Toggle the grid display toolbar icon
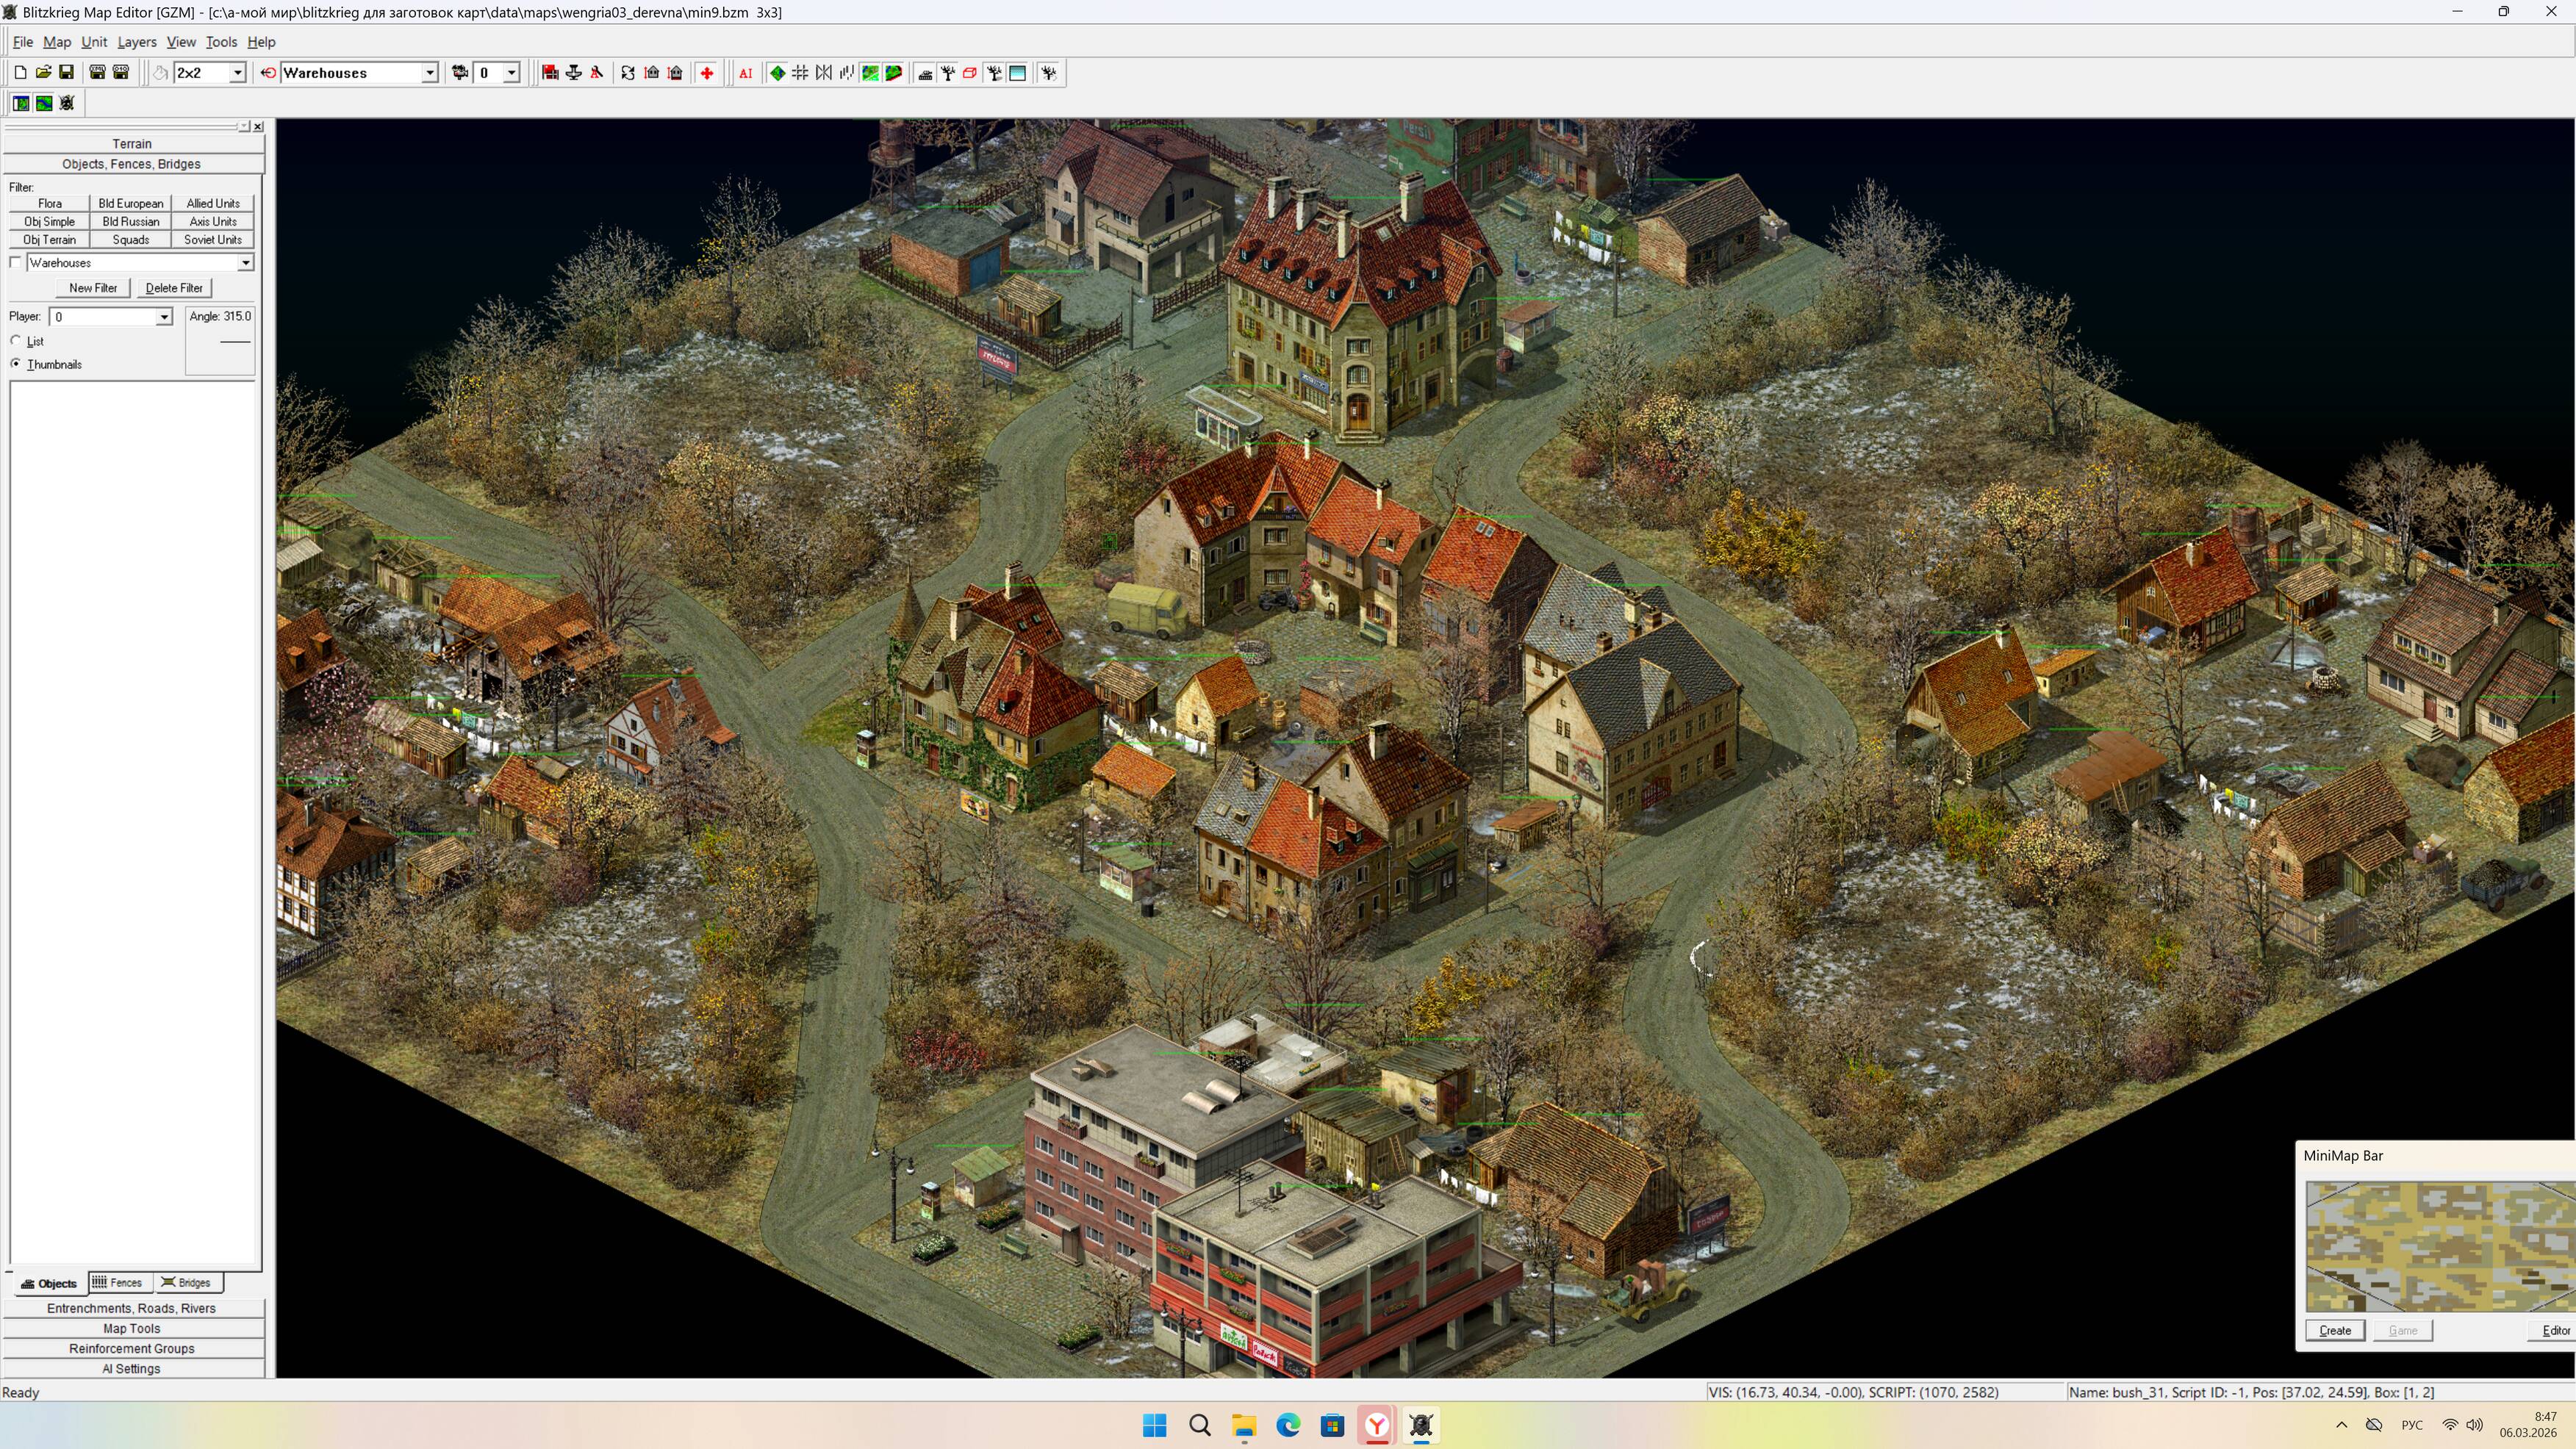 (x=800, y=73)
